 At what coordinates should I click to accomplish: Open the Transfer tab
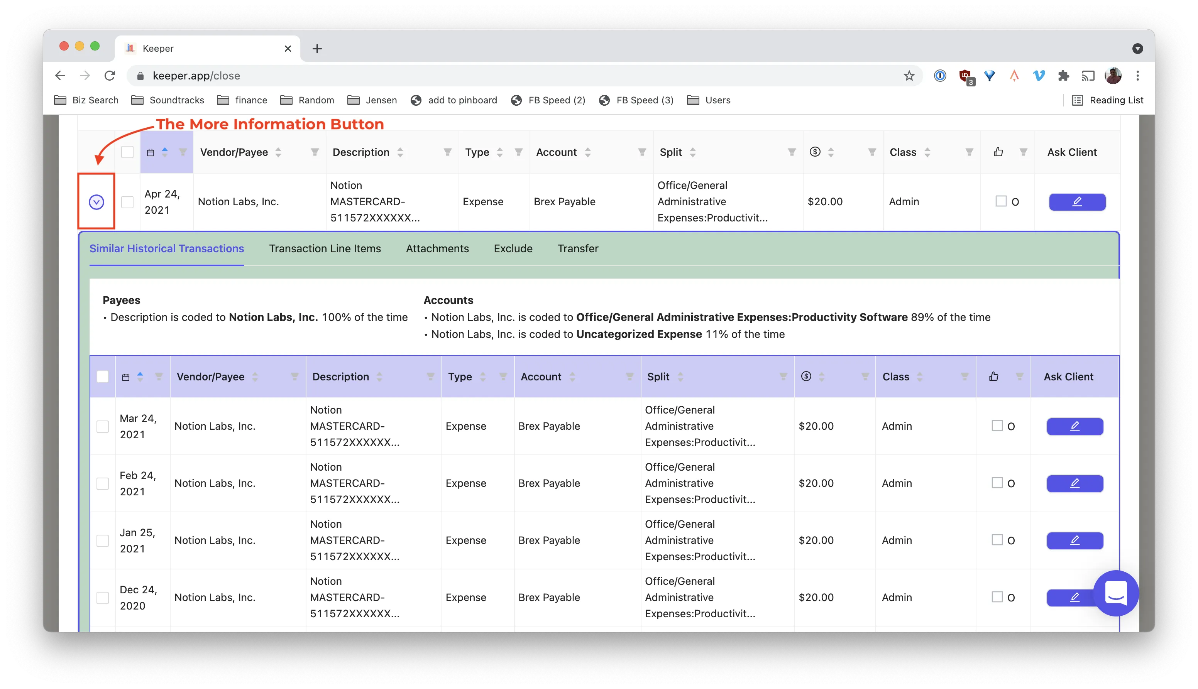pos(578,248)
